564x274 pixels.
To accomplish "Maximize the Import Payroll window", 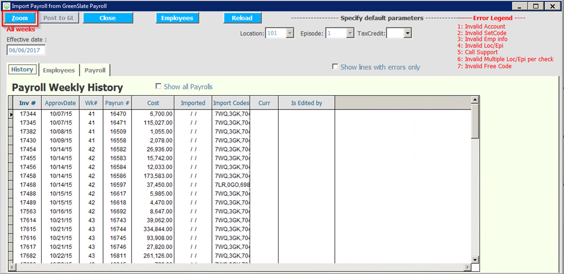I will coord(536,6).
